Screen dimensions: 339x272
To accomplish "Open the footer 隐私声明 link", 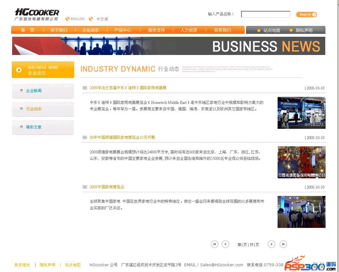I will (47, 265).
